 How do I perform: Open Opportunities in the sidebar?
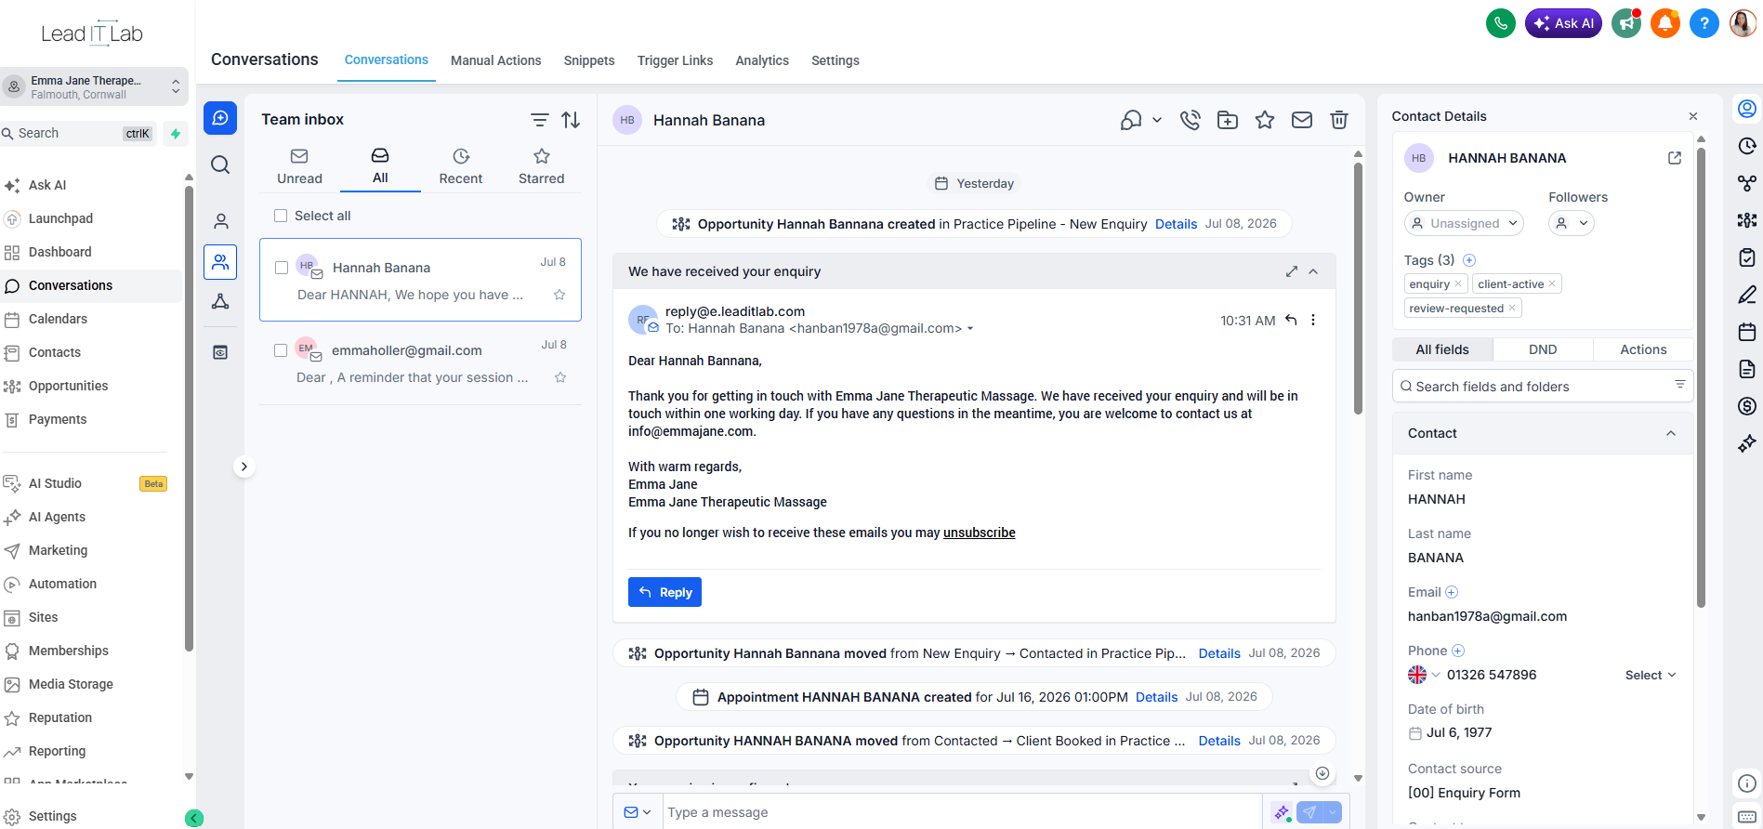[68, 386]
